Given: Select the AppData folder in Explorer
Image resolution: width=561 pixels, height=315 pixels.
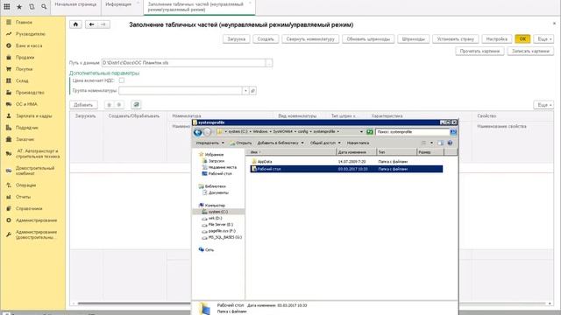Looking at the screenshot, I should pyautogui.click(x=265, y=161).
